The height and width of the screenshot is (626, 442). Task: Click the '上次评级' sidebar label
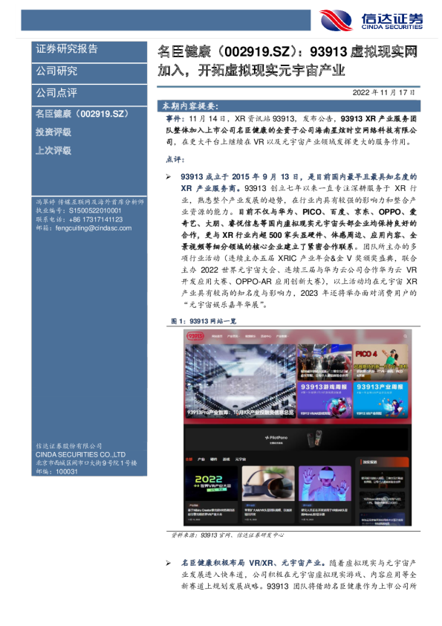tap(53, 151)
